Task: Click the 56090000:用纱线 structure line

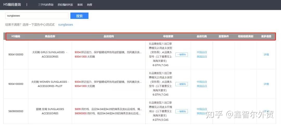Action: pos(107,113)
